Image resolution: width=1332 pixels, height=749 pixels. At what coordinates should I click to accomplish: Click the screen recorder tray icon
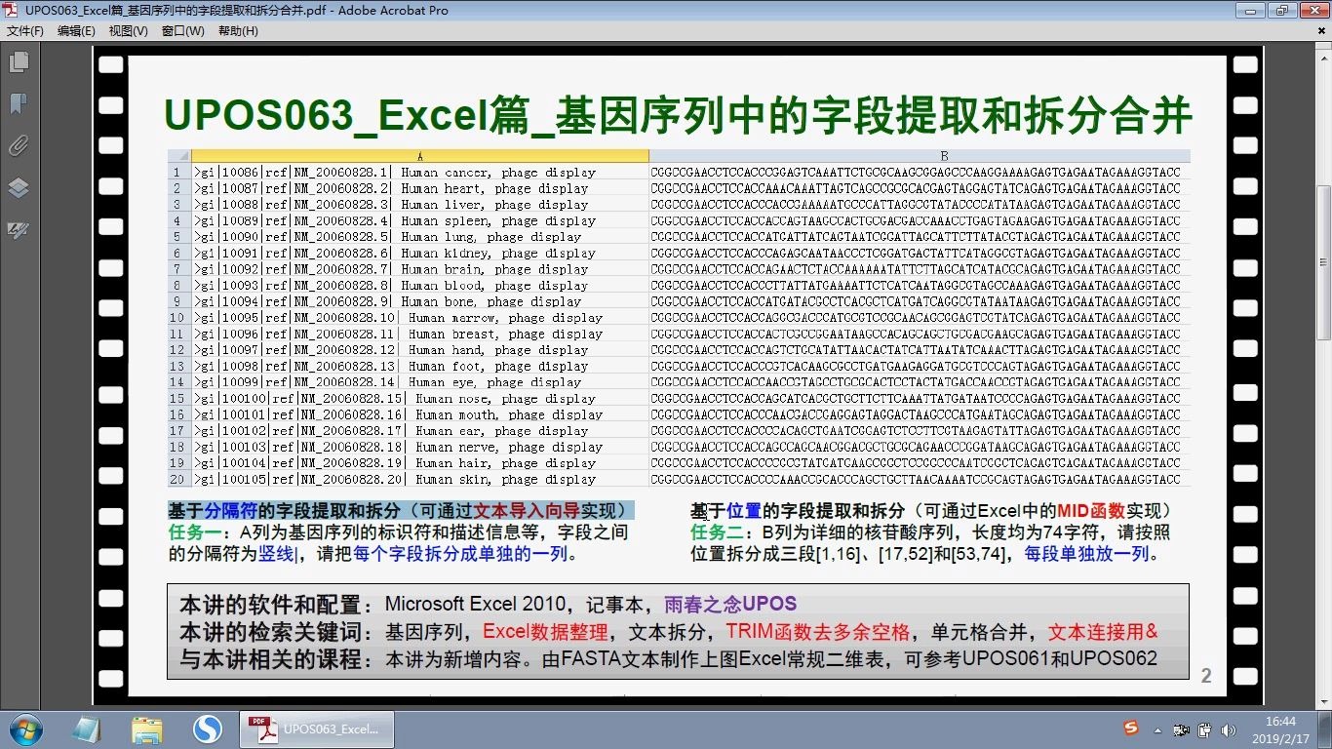pos(1181,730)
